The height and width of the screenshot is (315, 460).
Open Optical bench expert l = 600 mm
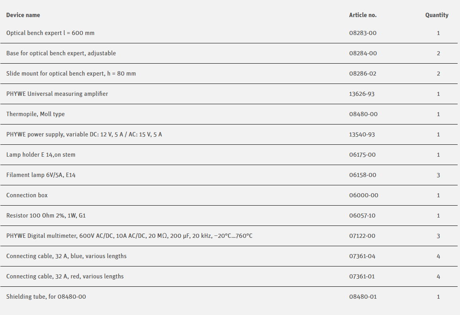51,33
